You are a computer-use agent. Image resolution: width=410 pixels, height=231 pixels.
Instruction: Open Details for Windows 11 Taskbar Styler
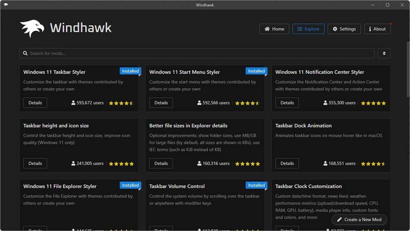click(x=35, y=103)
